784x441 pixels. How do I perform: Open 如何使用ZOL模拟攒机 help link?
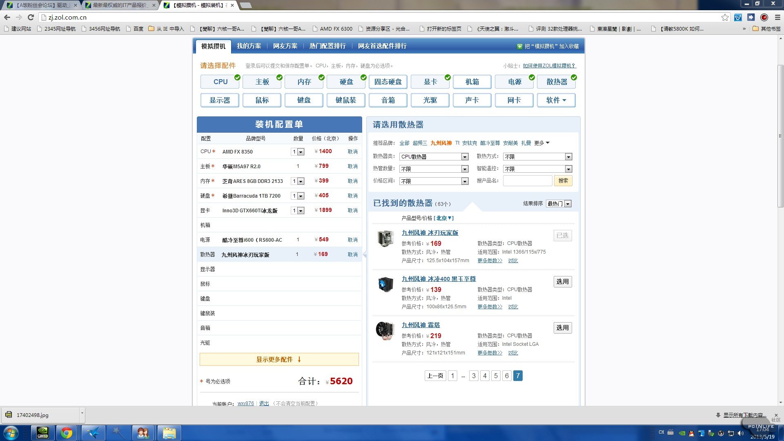point(549,66)
